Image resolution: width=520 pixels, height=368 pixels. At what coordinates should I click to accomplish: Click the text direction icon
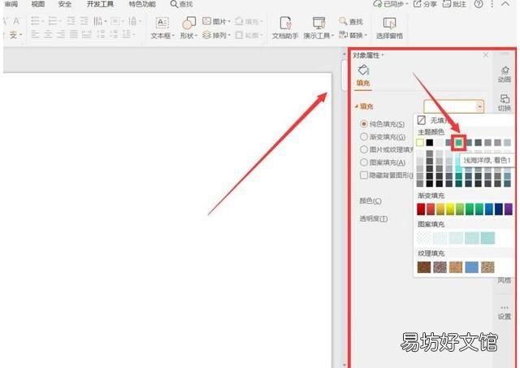[97, 22]
